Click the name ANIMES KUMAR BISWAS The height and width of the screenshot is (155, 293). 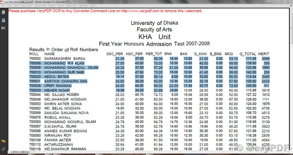click(66, 131)
